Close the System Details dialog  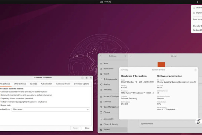point(195,70)
